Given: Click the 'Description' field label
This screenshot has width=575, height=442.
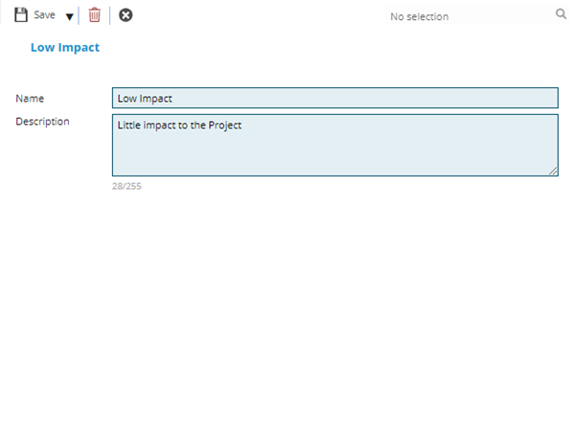Looking at the screenshot, I should pyautogui.click(x=42, y=122).
